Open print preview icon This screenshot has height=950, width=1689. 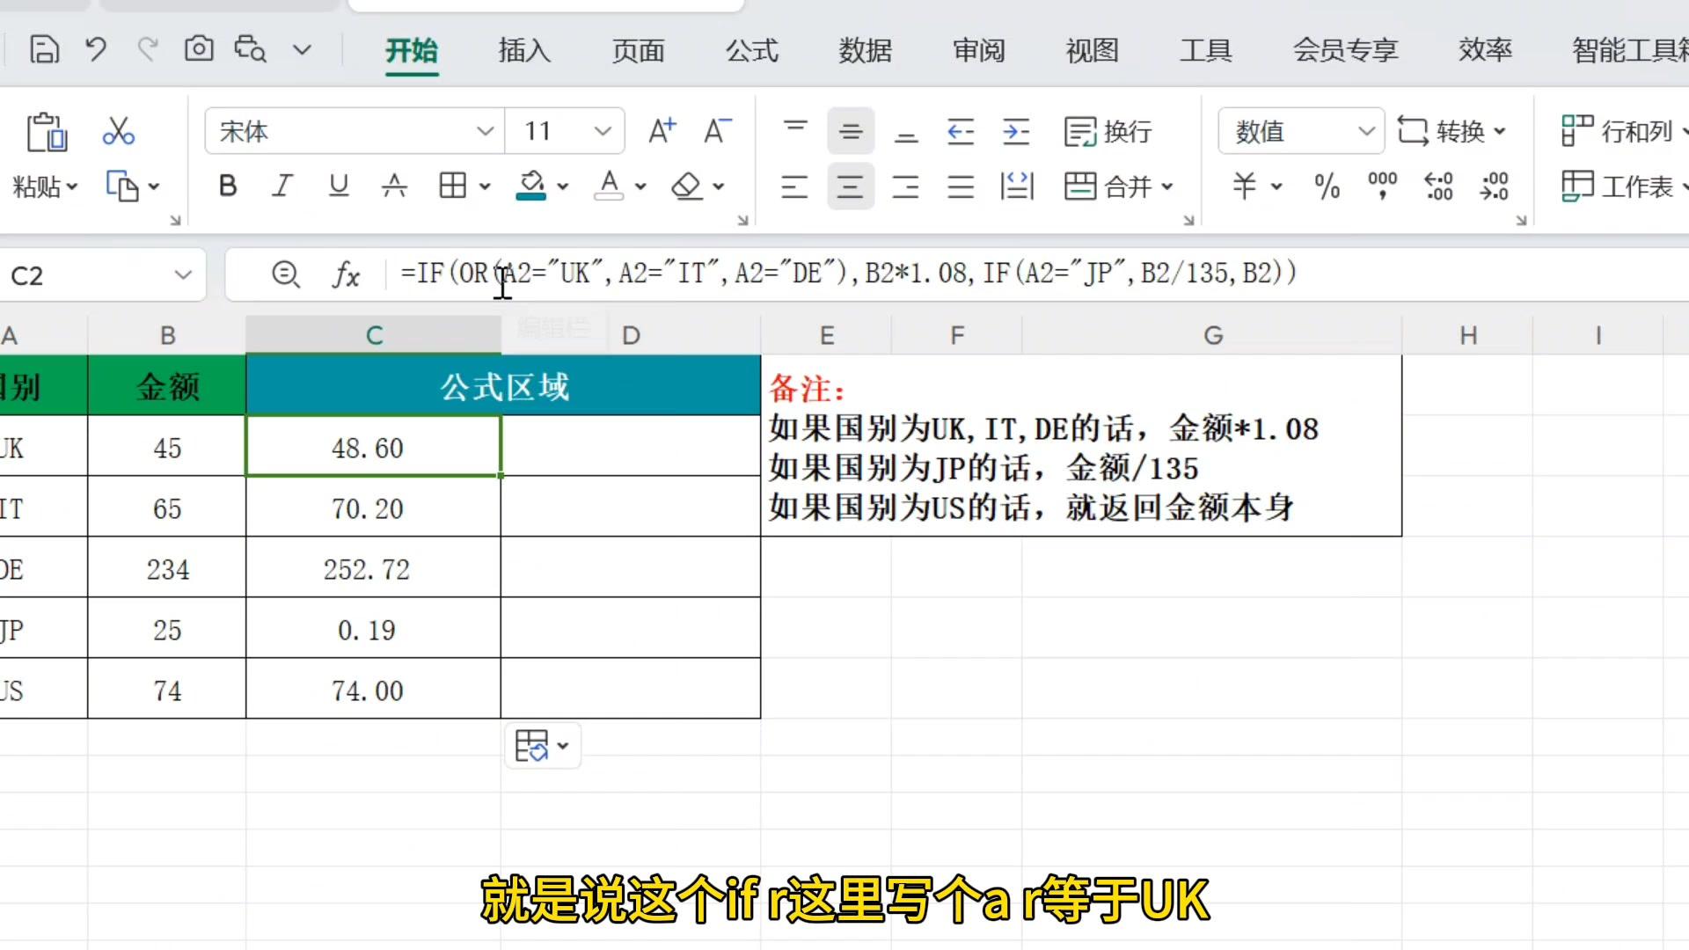[251, 48]
